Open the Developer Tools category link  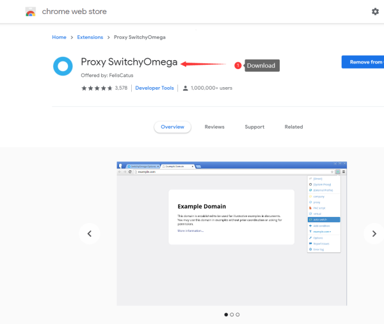[154, 88]
